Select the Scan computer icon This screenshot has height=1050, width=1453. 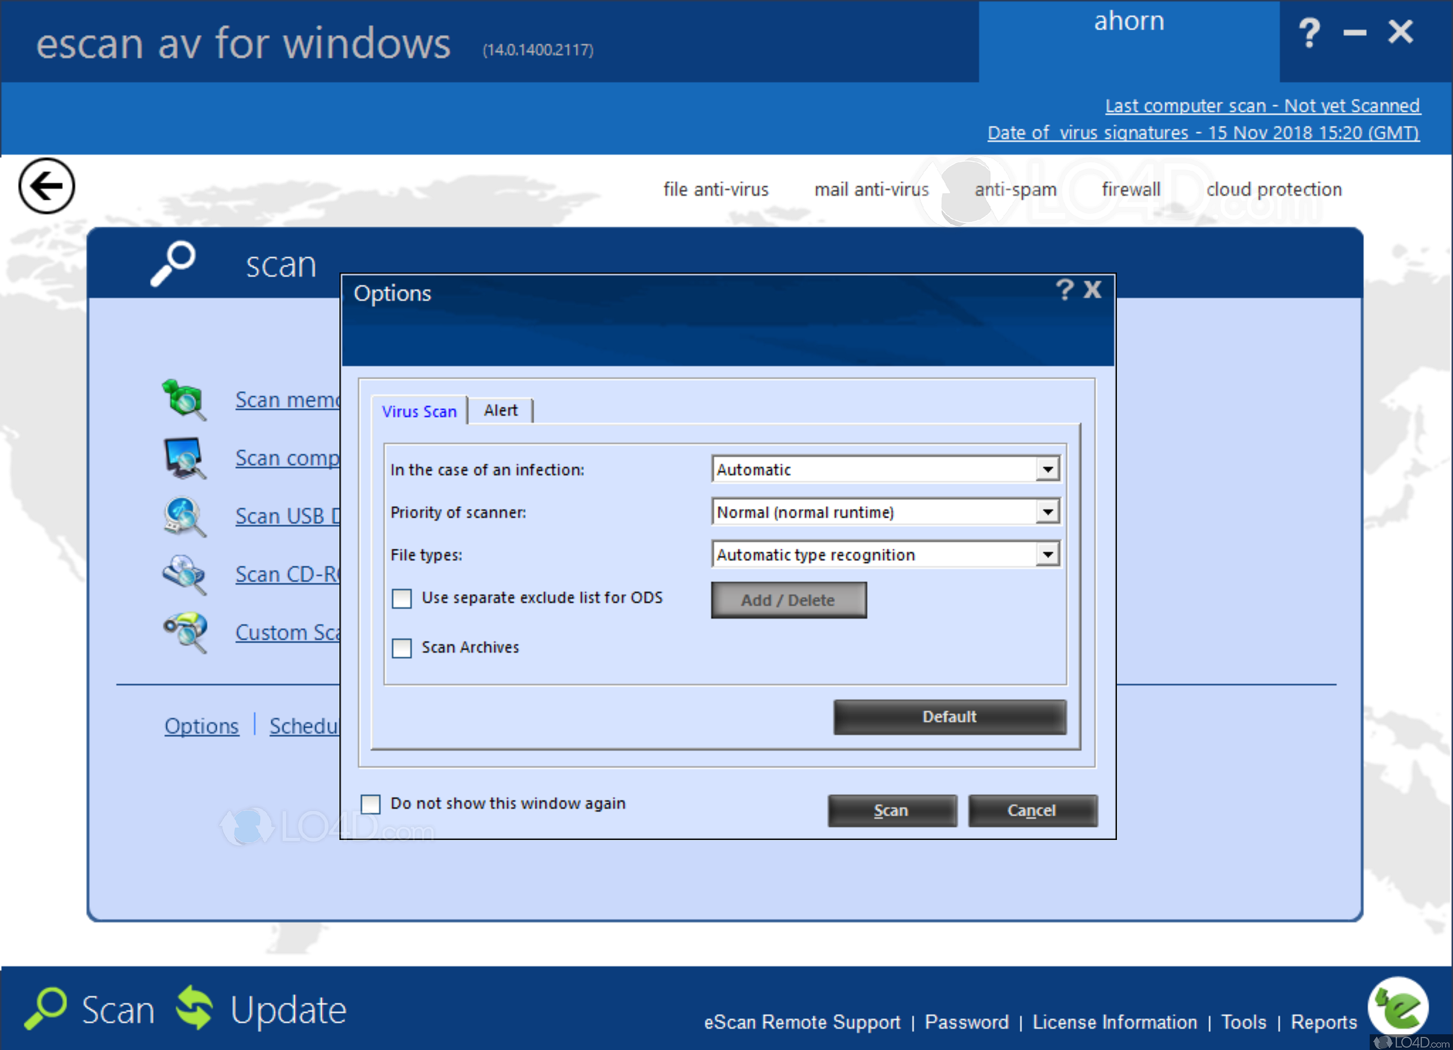(x=184, y=457)
